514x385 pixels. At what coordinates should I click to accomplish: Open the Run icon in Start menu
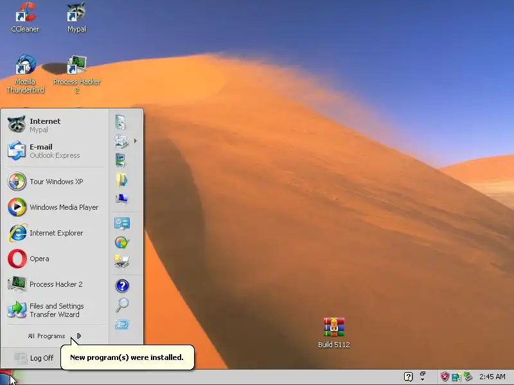tap(122, 325)
